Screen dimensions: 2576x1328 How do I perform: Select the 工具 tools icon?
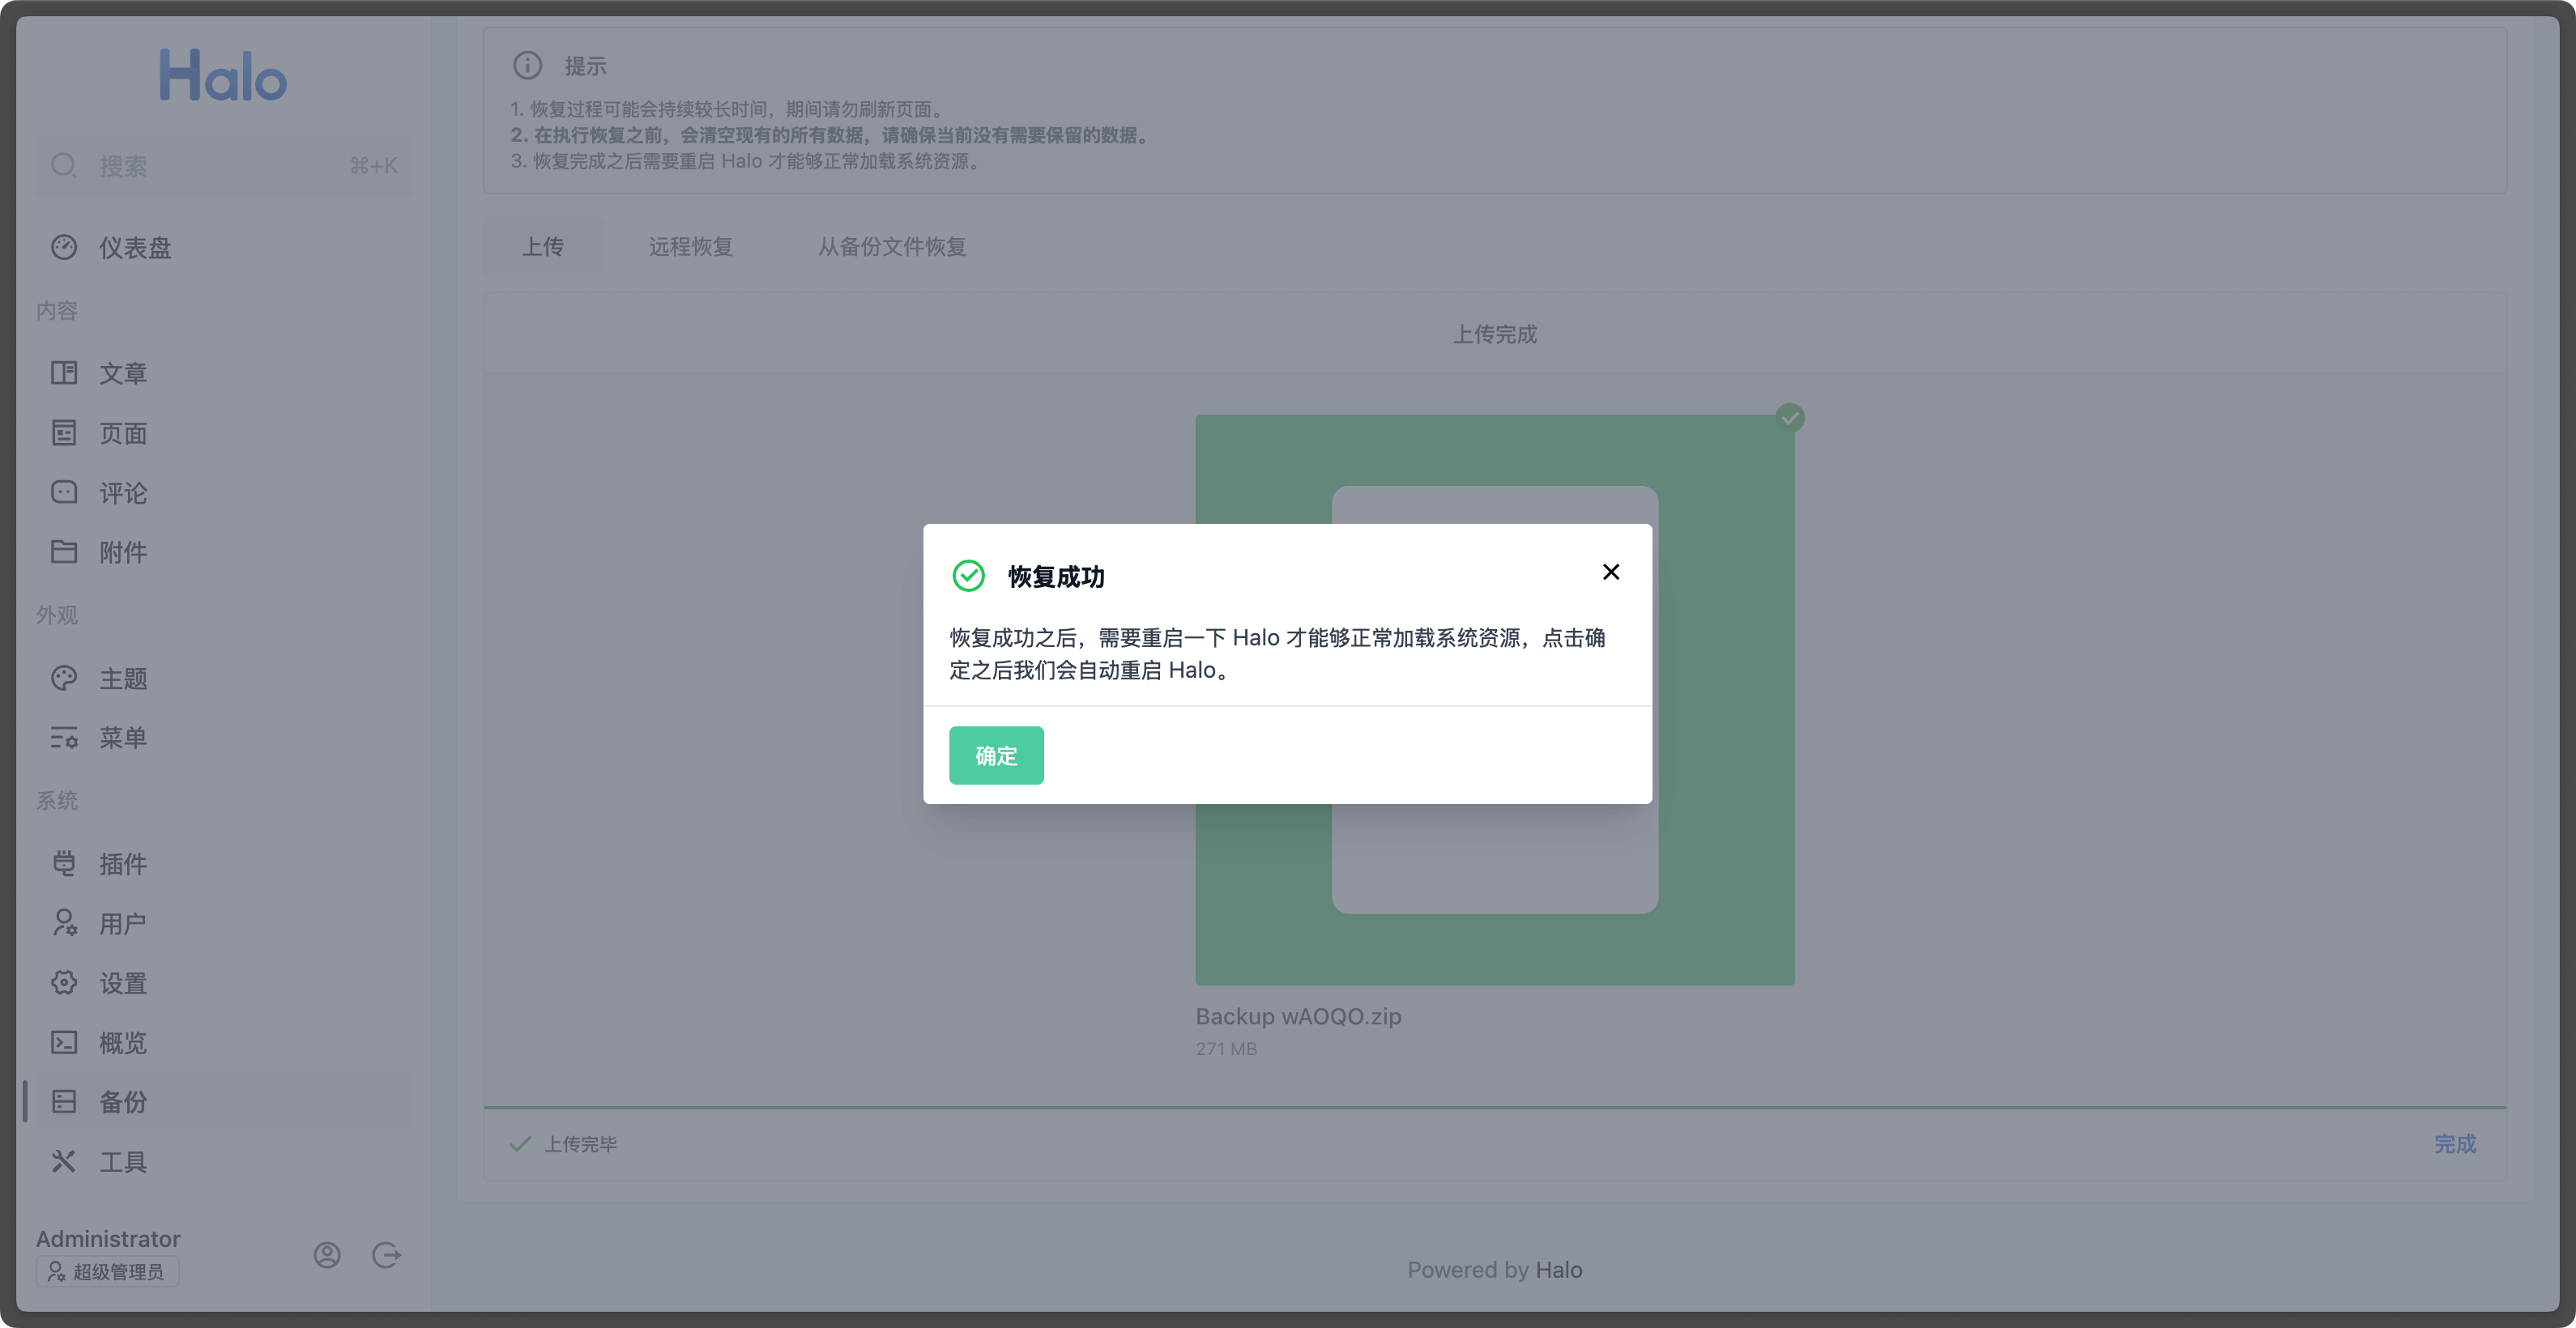click(x=64, y=1161)
